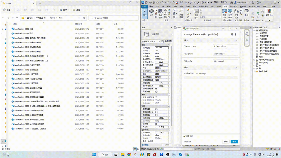This screenshot has width=281, height=158.
Task: Click the help (?) icon in Dynamo Player
Action: coord(232,34)
